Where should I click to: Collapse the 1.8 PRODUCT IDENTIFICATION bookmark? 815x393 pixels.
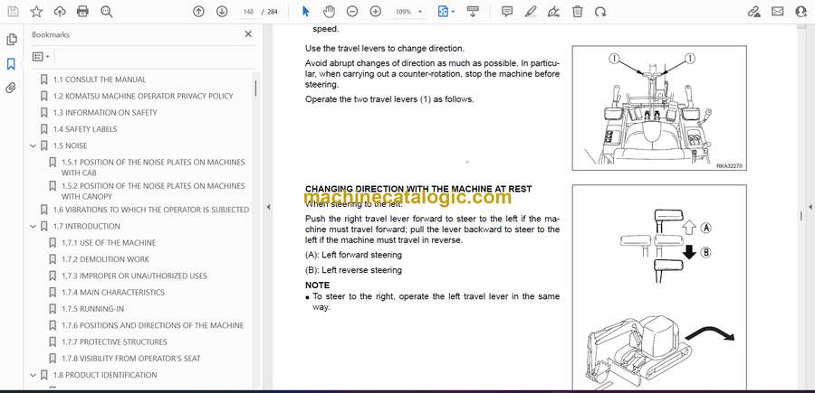pos(33,375)
